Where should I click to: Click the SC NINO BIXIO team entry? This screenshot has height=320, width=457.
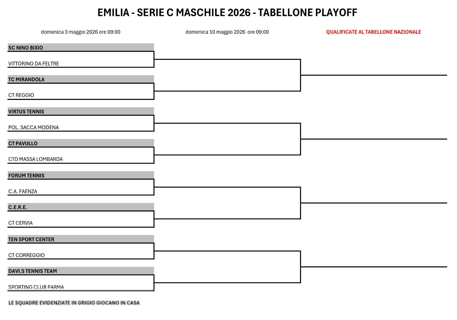tap(26, 48)
